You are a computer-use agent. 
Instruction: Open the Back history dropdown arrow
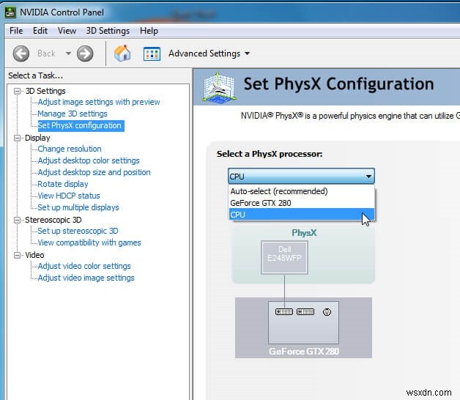click(68, 53)
